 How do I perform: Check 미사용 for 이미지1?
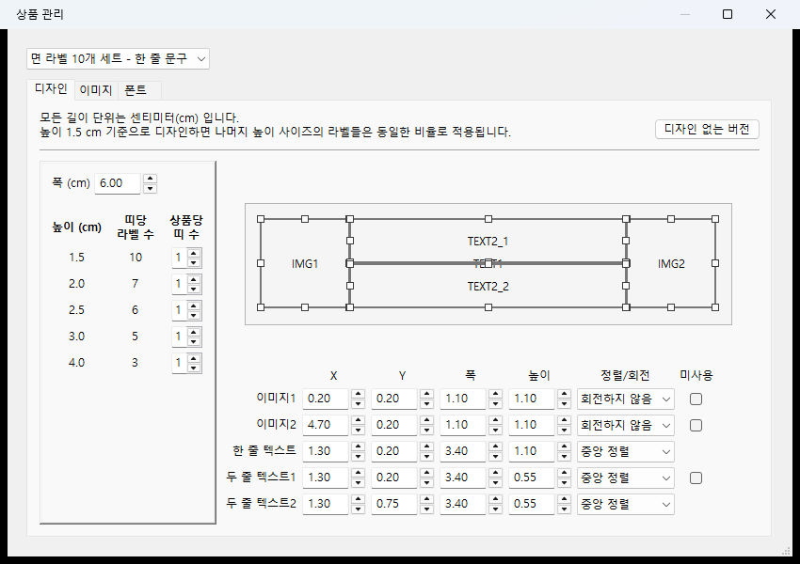coord(696,399)
